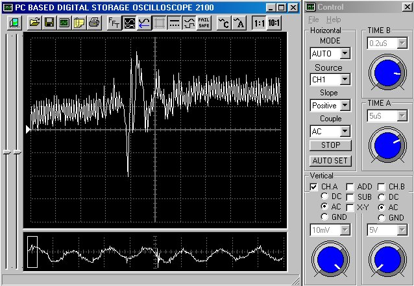Open the FFT spectrum analysis tool
The height and width of the screenshot is (286, 414).
click(114, 23)
